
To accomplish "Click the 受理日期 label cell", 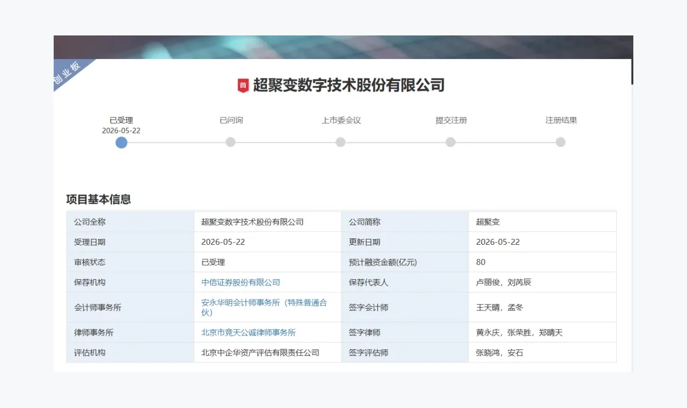I will tap(130, 242).
